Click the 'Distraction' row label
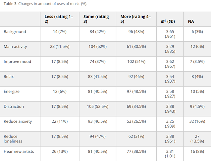The image size is (211, 161). click(x=14, y=107)
